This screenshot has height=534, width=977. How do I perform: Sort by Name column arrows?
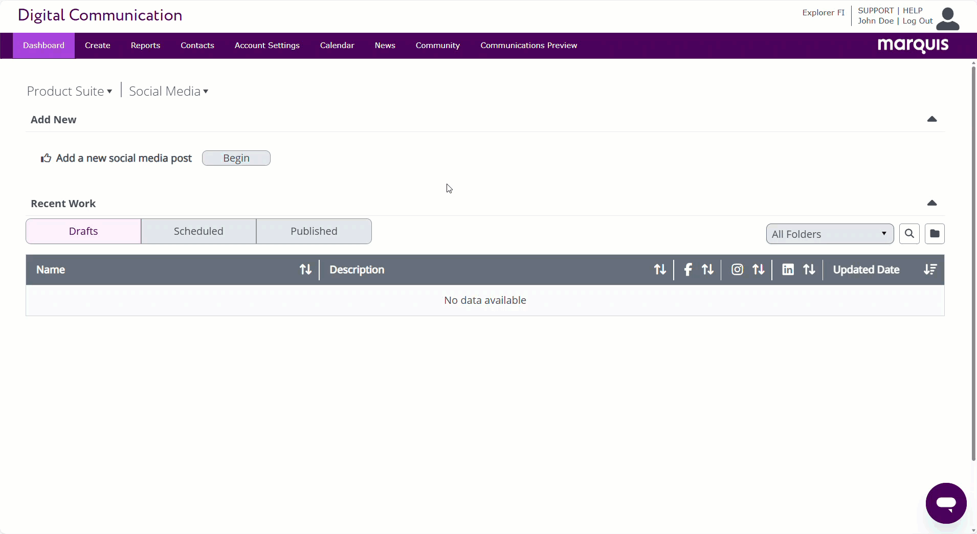click(305, 270)
